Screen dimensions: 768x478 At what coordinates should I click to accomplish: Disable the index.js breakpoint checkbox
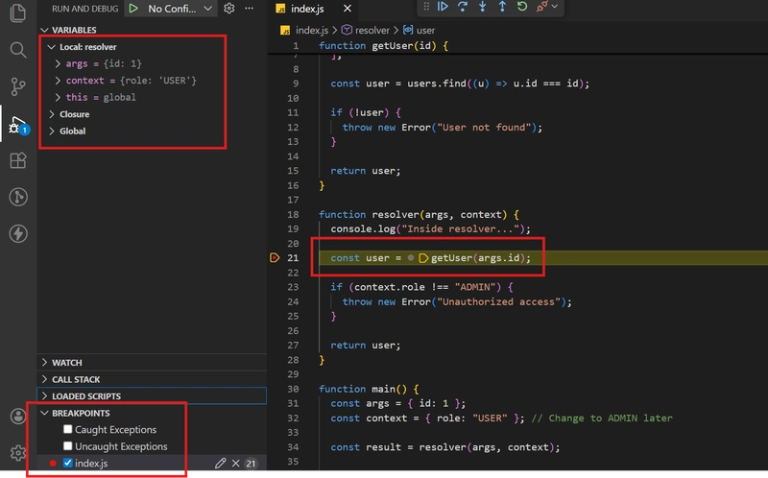[x=67, y=463]
